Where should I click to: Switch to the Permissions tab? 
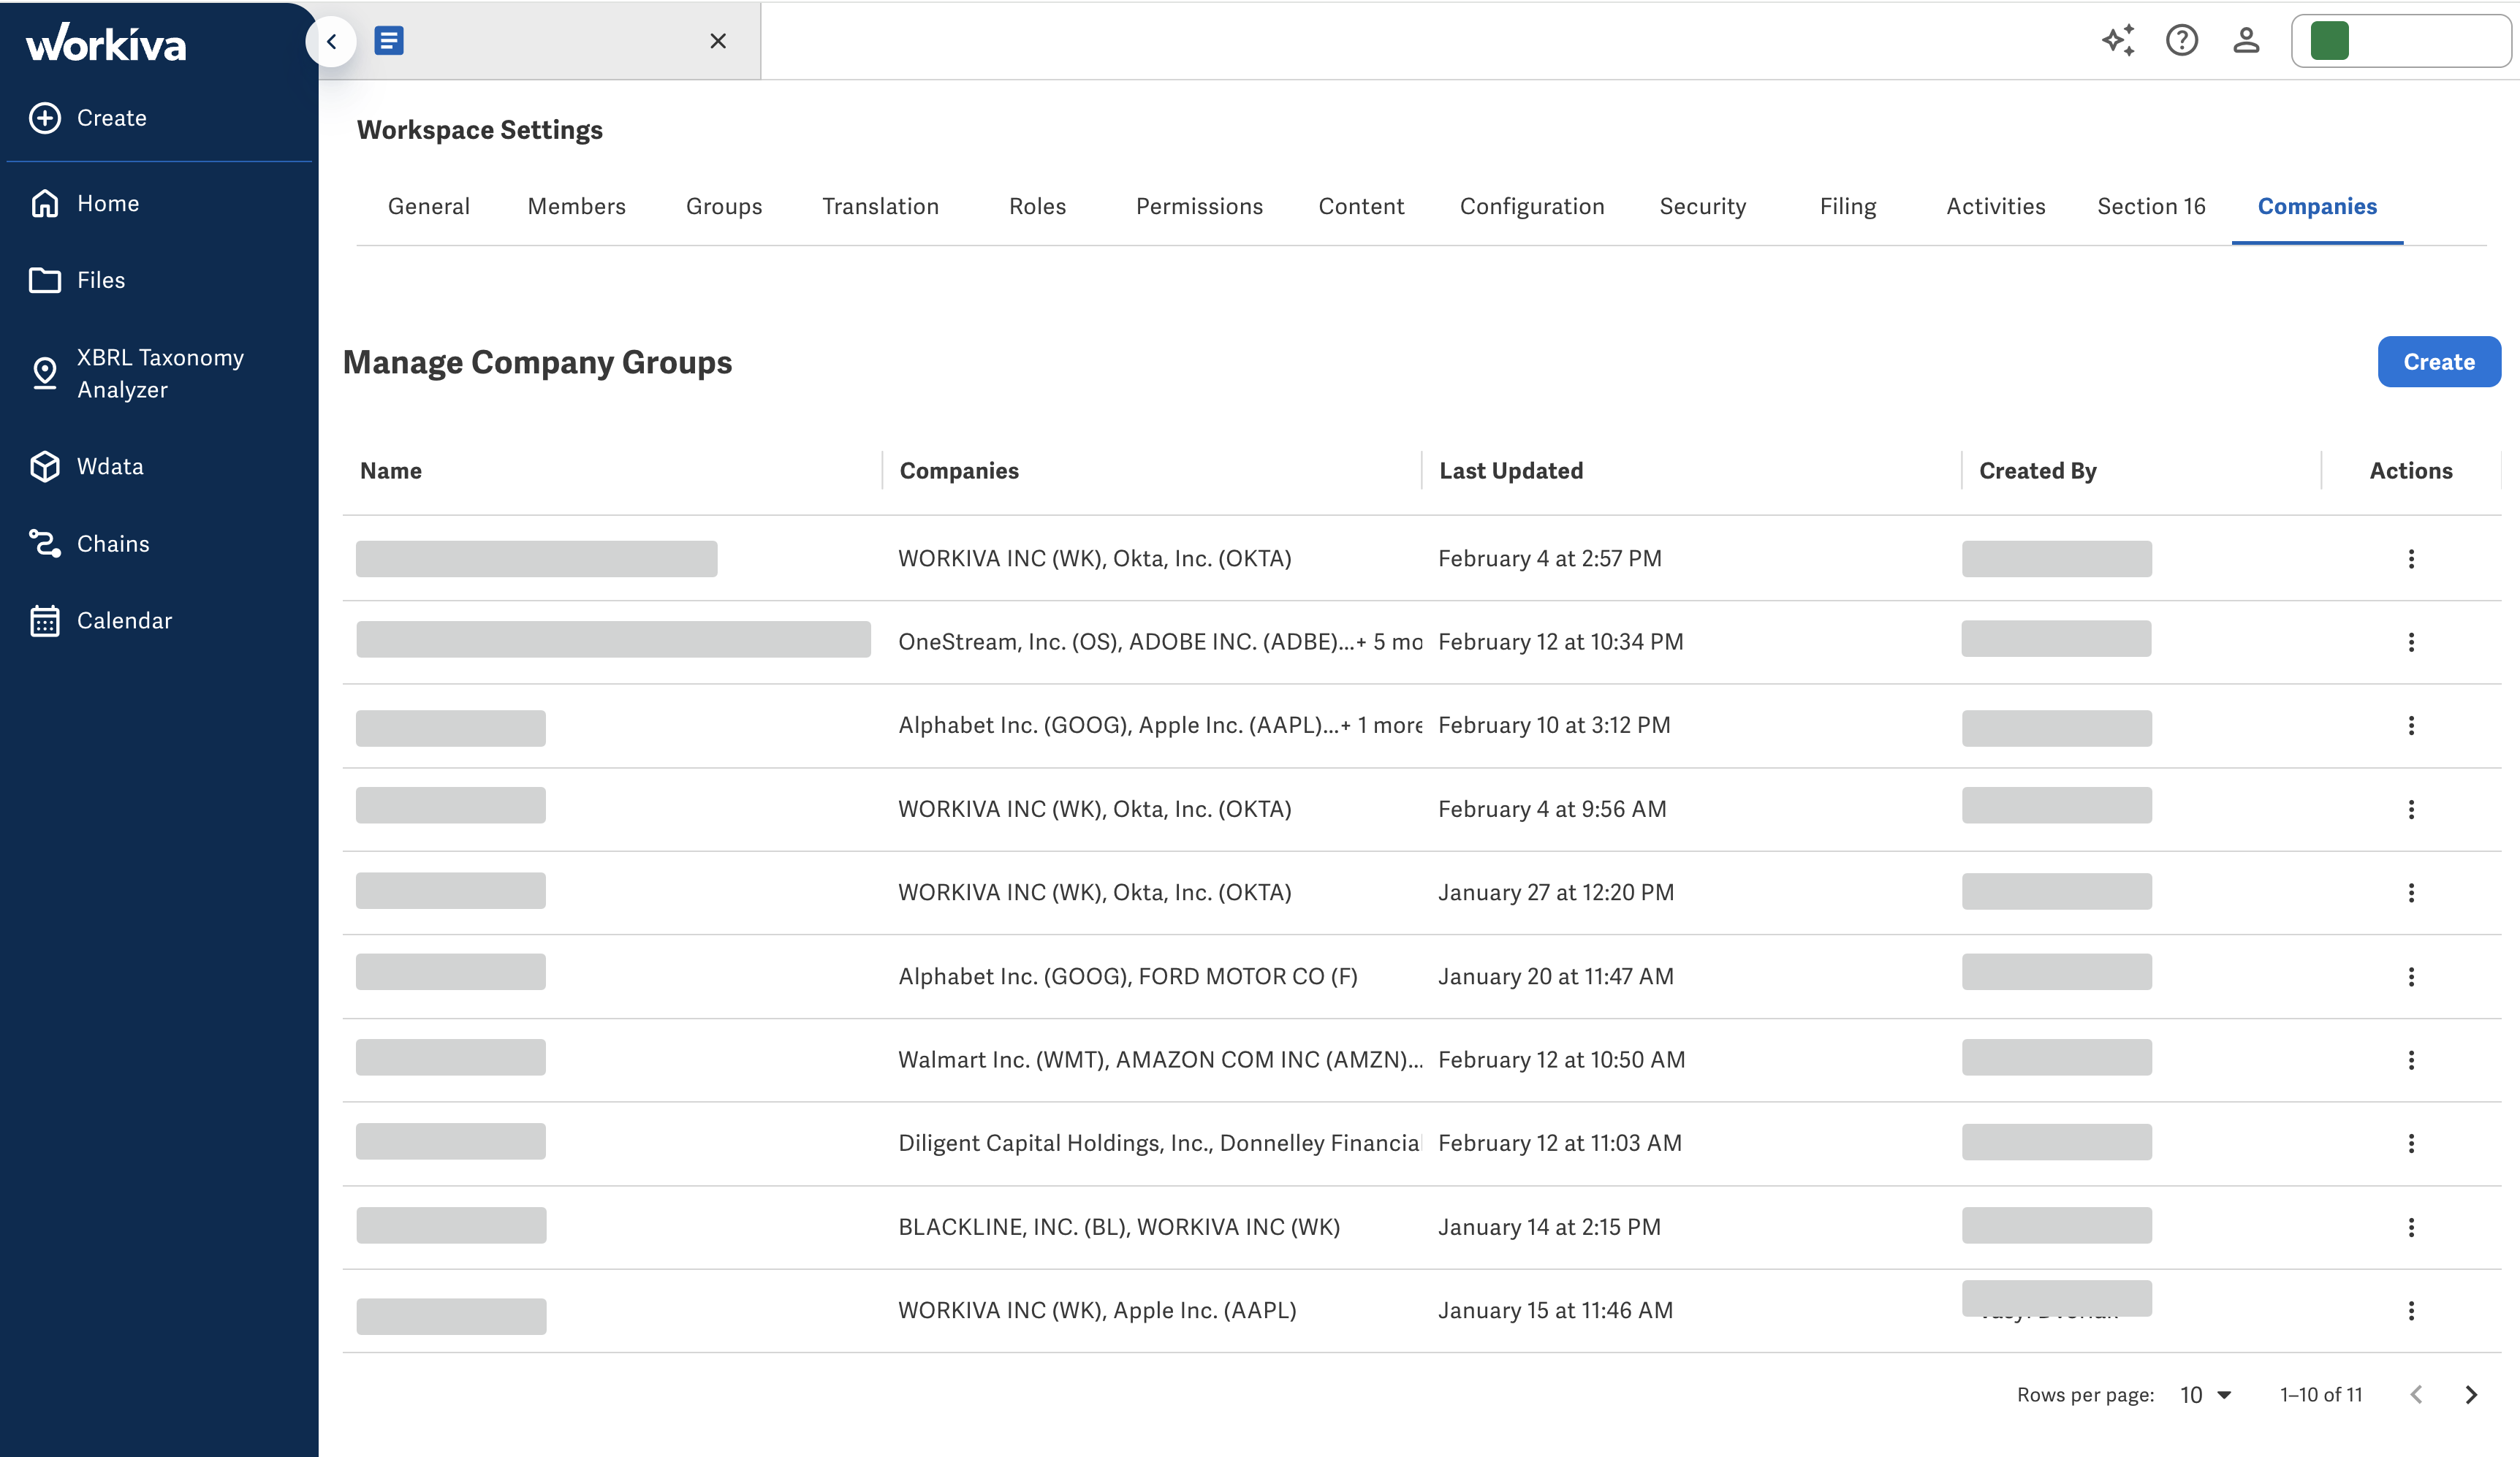pos(1200,206)
